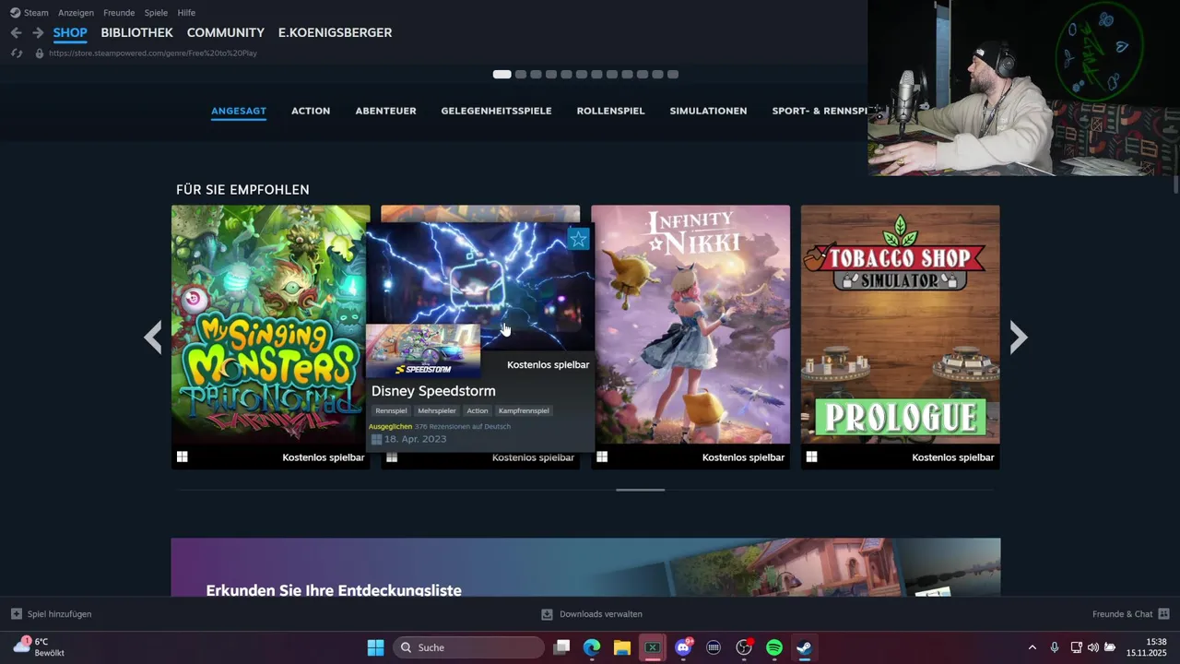Viewport: 1180px width, 664px height.
Task: Open the Windows Start menu
Action: point(375,647)
